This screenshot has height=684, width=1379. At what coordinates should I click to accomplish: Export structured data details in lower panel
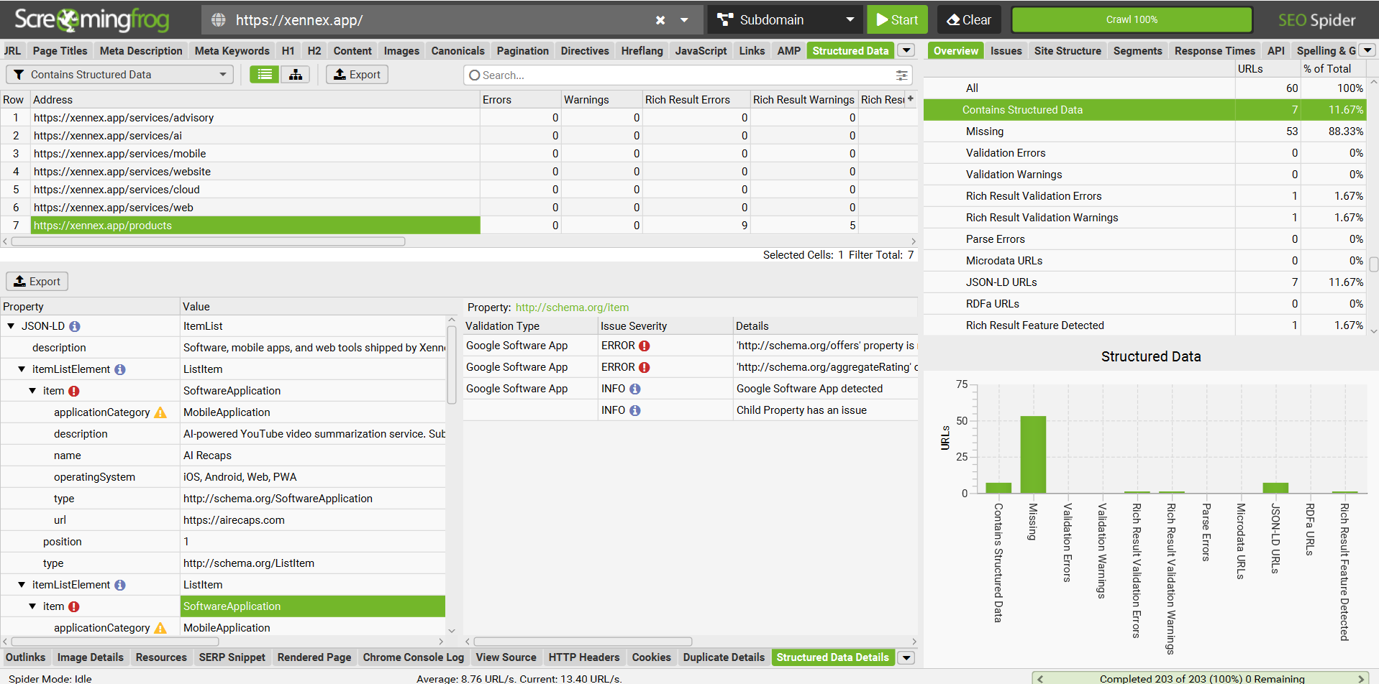[37, 282]
